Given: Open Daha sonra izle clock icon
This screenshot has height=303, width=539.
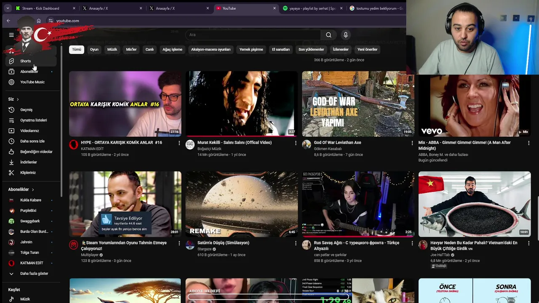Looking at the screenshot, I should (11, 141).
